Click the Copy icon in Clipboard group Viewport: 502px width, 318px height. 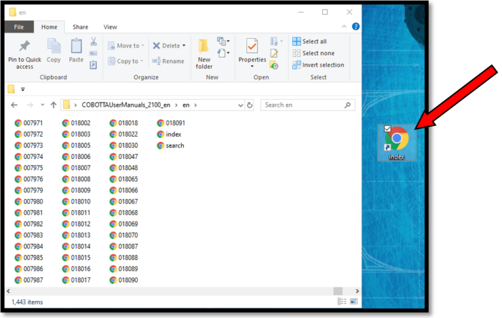[x=54, y=47]
